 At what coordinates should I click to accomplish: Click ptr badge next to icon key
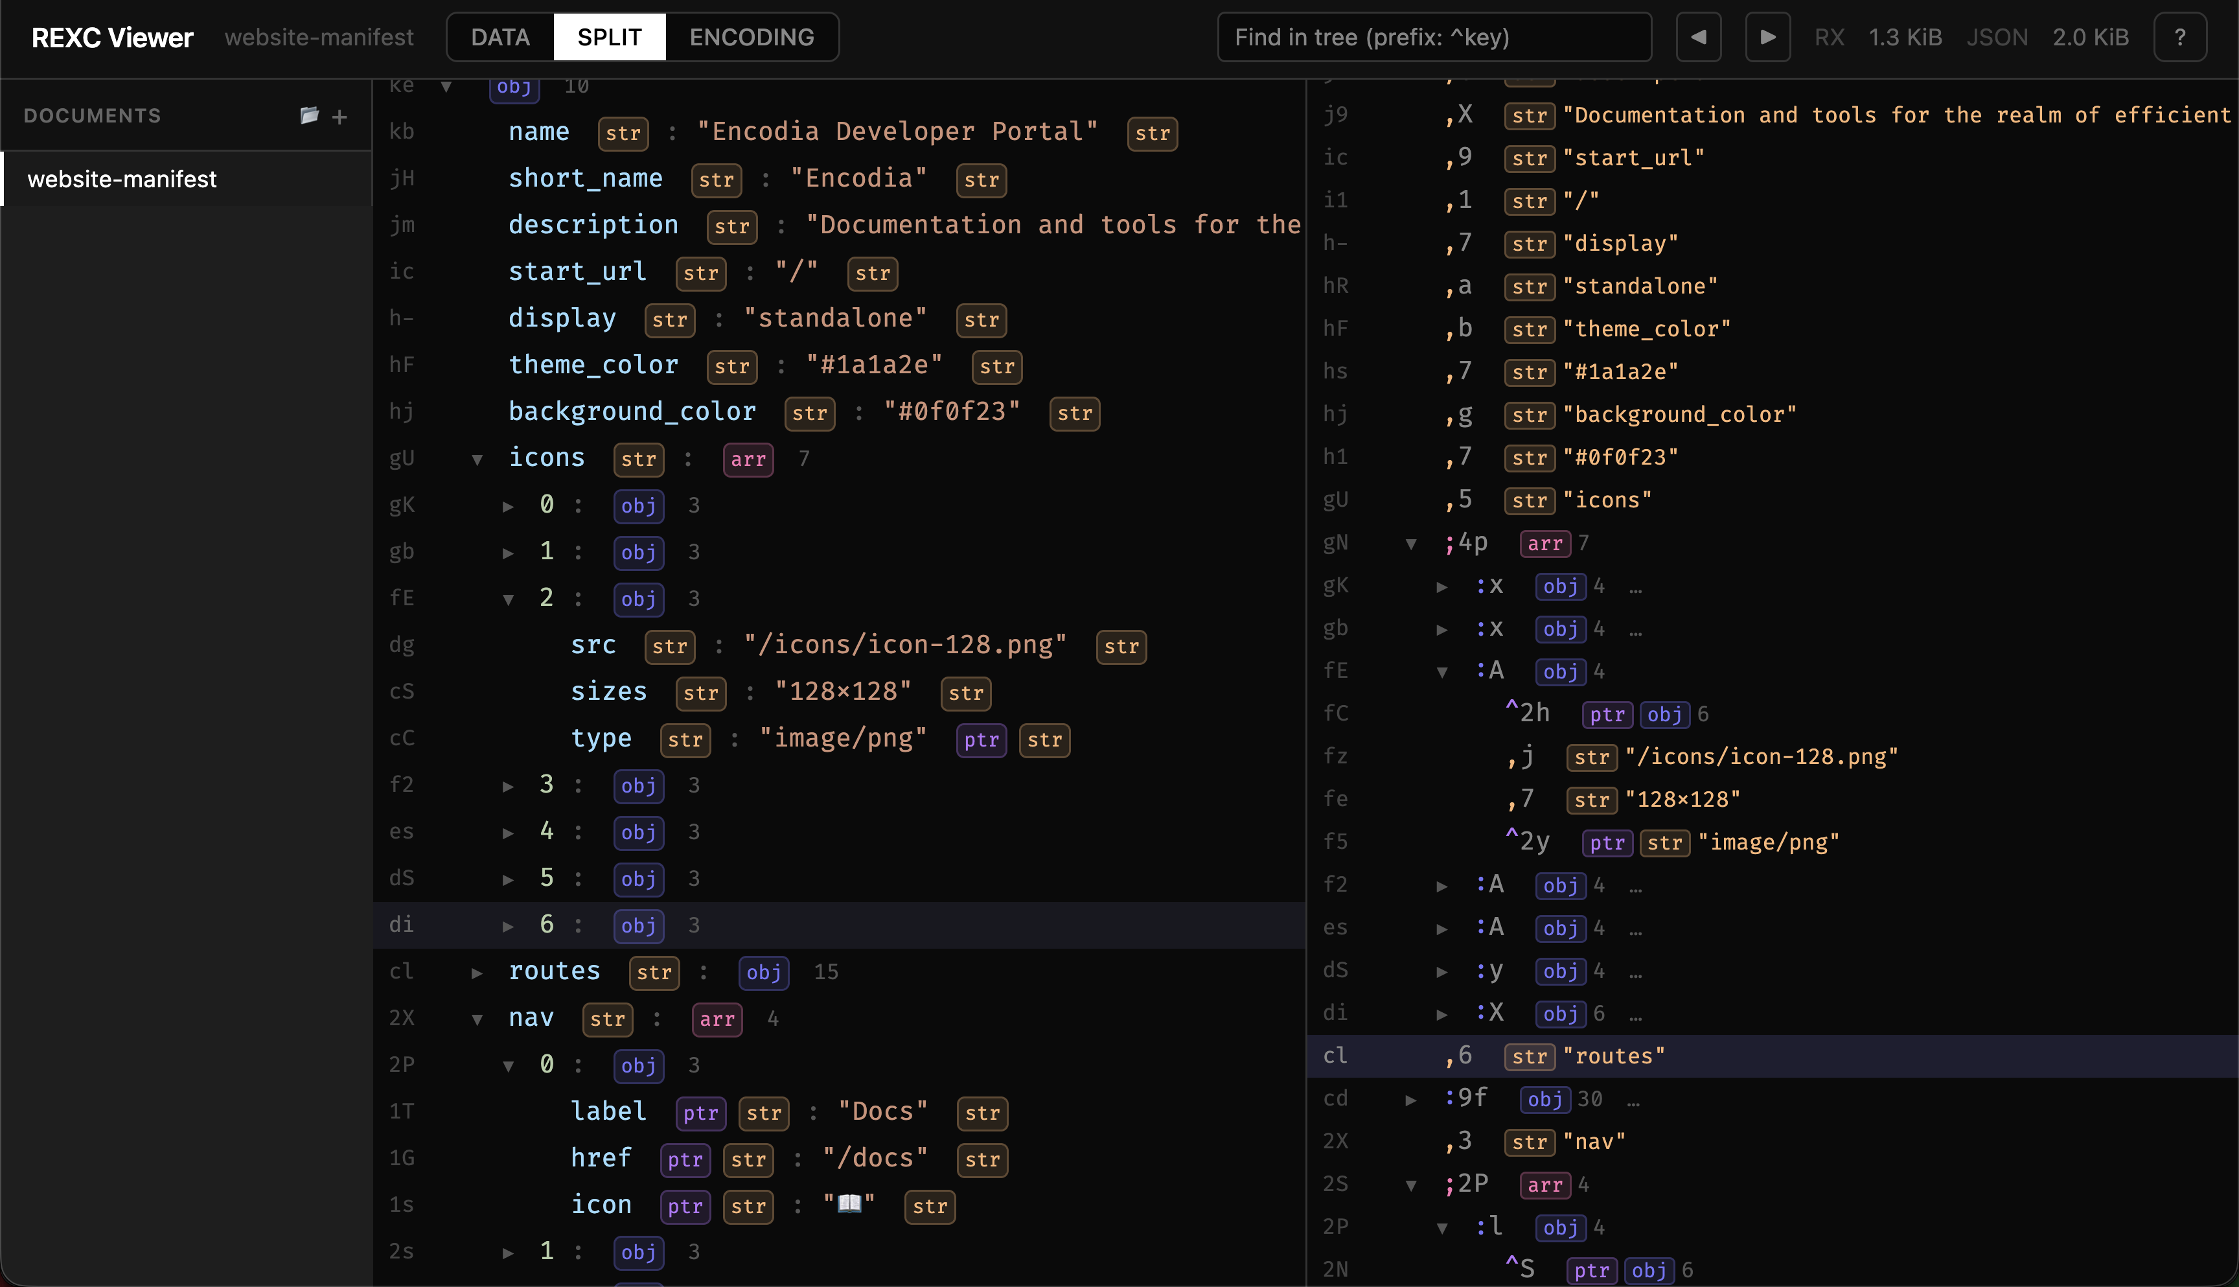pyautogui.click(x=685, y=1207)
